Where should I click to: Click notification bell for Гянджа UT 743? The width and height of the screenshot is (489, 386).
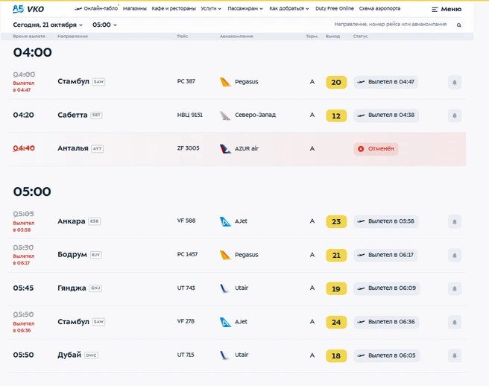455,288
